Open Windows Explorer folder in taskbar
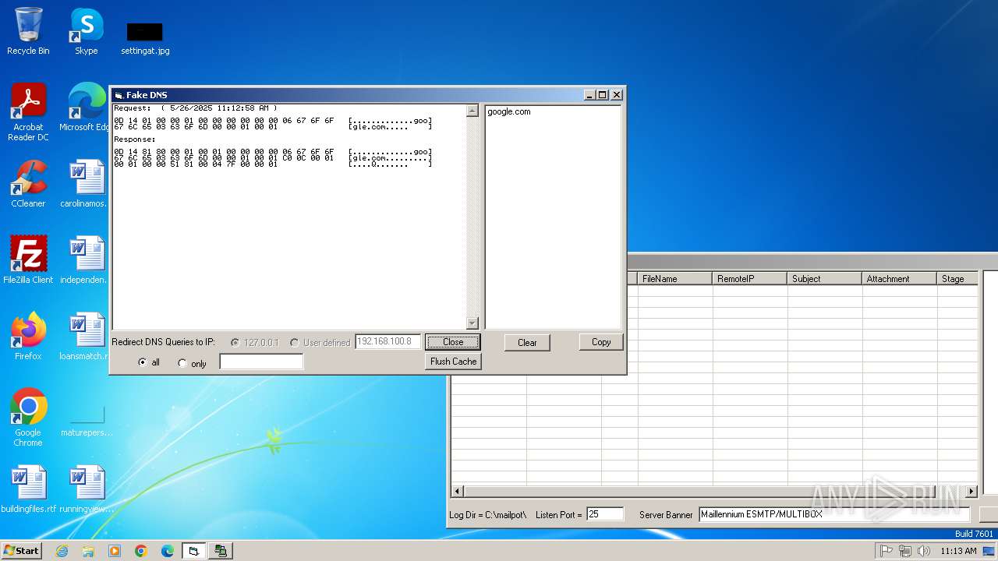This screenshot has height=561, width=998. coord(88,551)
